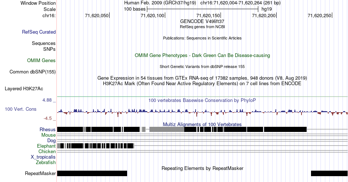This screenshot has height=182, width=348.
Task: Click Human Feb. 2009 (GRCh37/hg19) text
Action: click(x=160, y=3)
